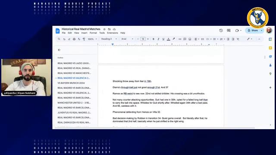Open the line and paragraph spacing menu
This screenshot has height=155, width=276.
tap(203, 39)
